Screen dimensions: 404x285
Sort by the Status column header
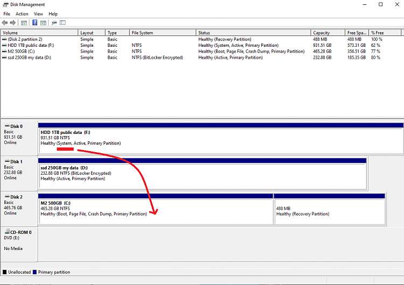[254, 33]
